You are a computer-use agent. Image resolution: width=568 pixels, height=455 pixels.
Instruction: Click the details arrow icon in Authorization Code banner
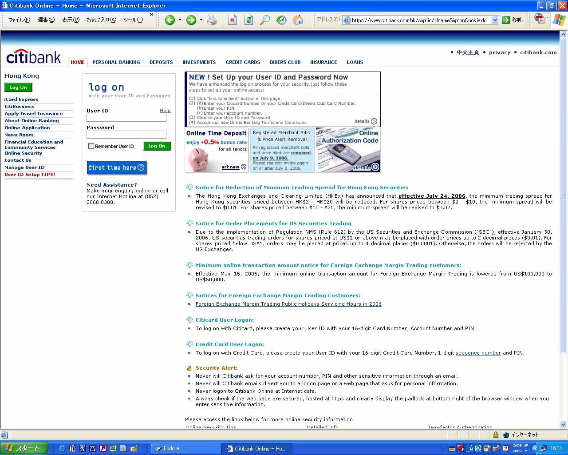click(x=375, y=167)
